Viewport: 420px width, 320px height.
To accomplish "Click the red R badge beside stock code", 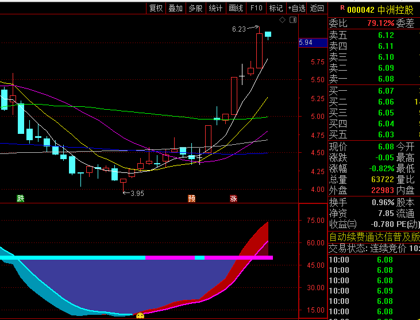I will pos(342,9).
